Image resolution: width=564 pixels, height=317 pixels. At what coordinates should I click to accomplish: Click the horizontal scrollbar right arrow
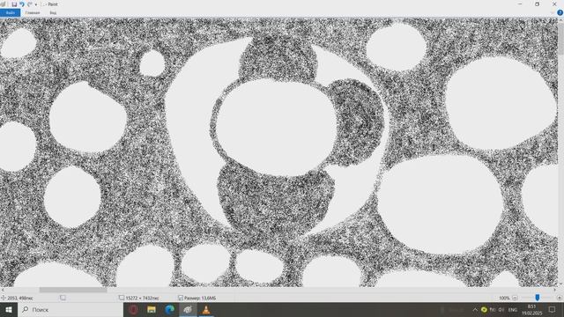pos(554,290)
